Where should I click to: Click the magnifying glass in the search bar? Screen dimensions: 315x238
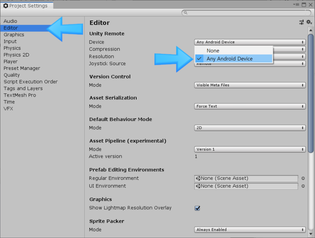[185, 12]
